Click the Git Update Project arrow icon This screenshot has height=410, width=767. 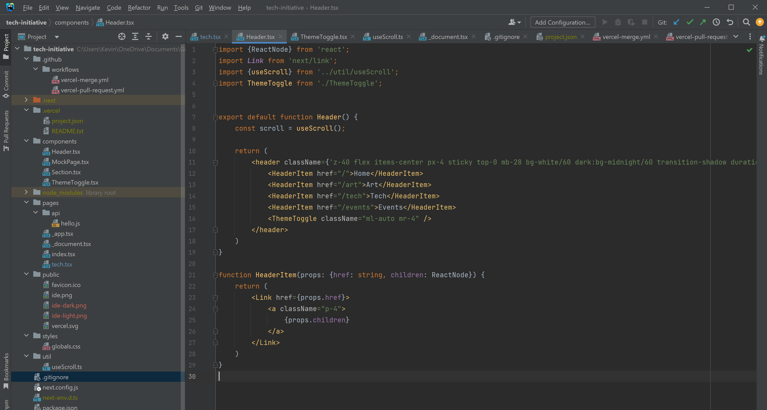coord(676,22)
